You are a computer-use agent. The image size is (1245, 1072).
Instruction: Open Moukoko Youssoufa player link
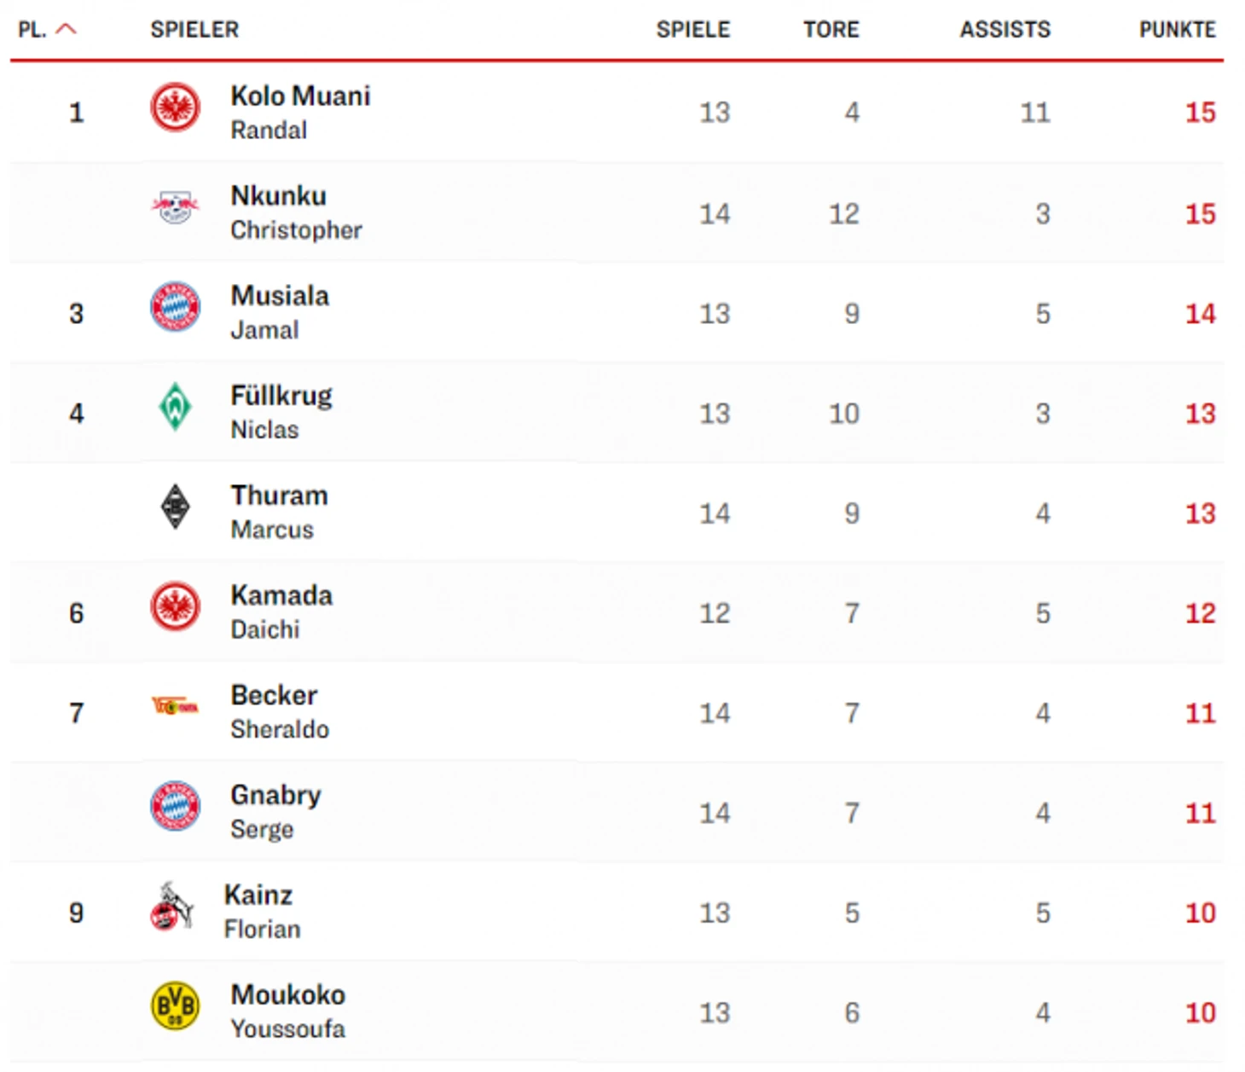point(288,1011)
